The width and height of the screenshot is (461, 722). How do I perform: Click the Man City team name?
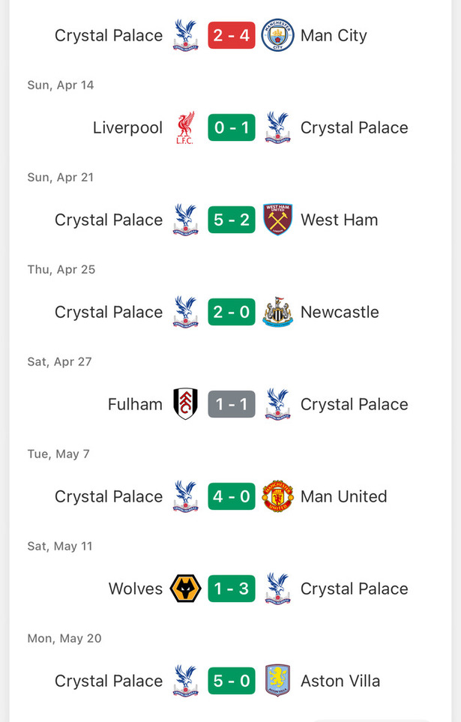coord(334,35)
